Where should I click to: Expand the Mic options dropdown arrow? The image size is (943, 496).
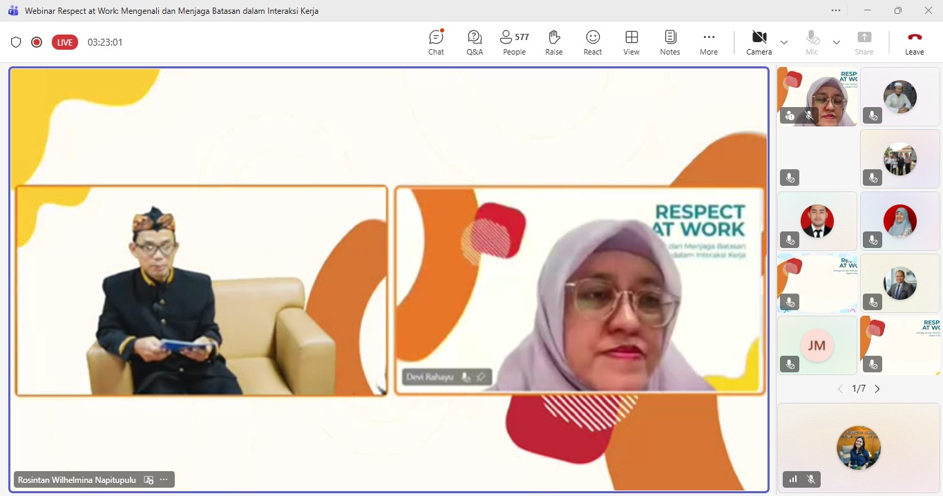coord(837,42)
